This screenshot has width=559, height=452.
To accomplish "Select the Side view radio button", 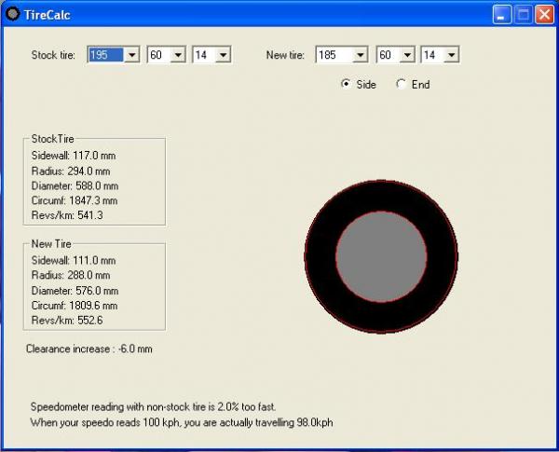I will pos(347,84).
